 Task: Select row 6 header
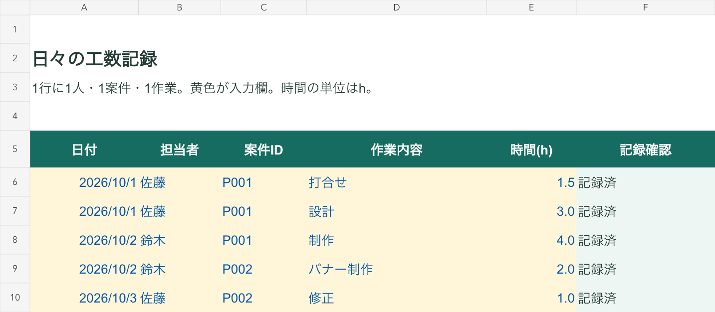15,182
